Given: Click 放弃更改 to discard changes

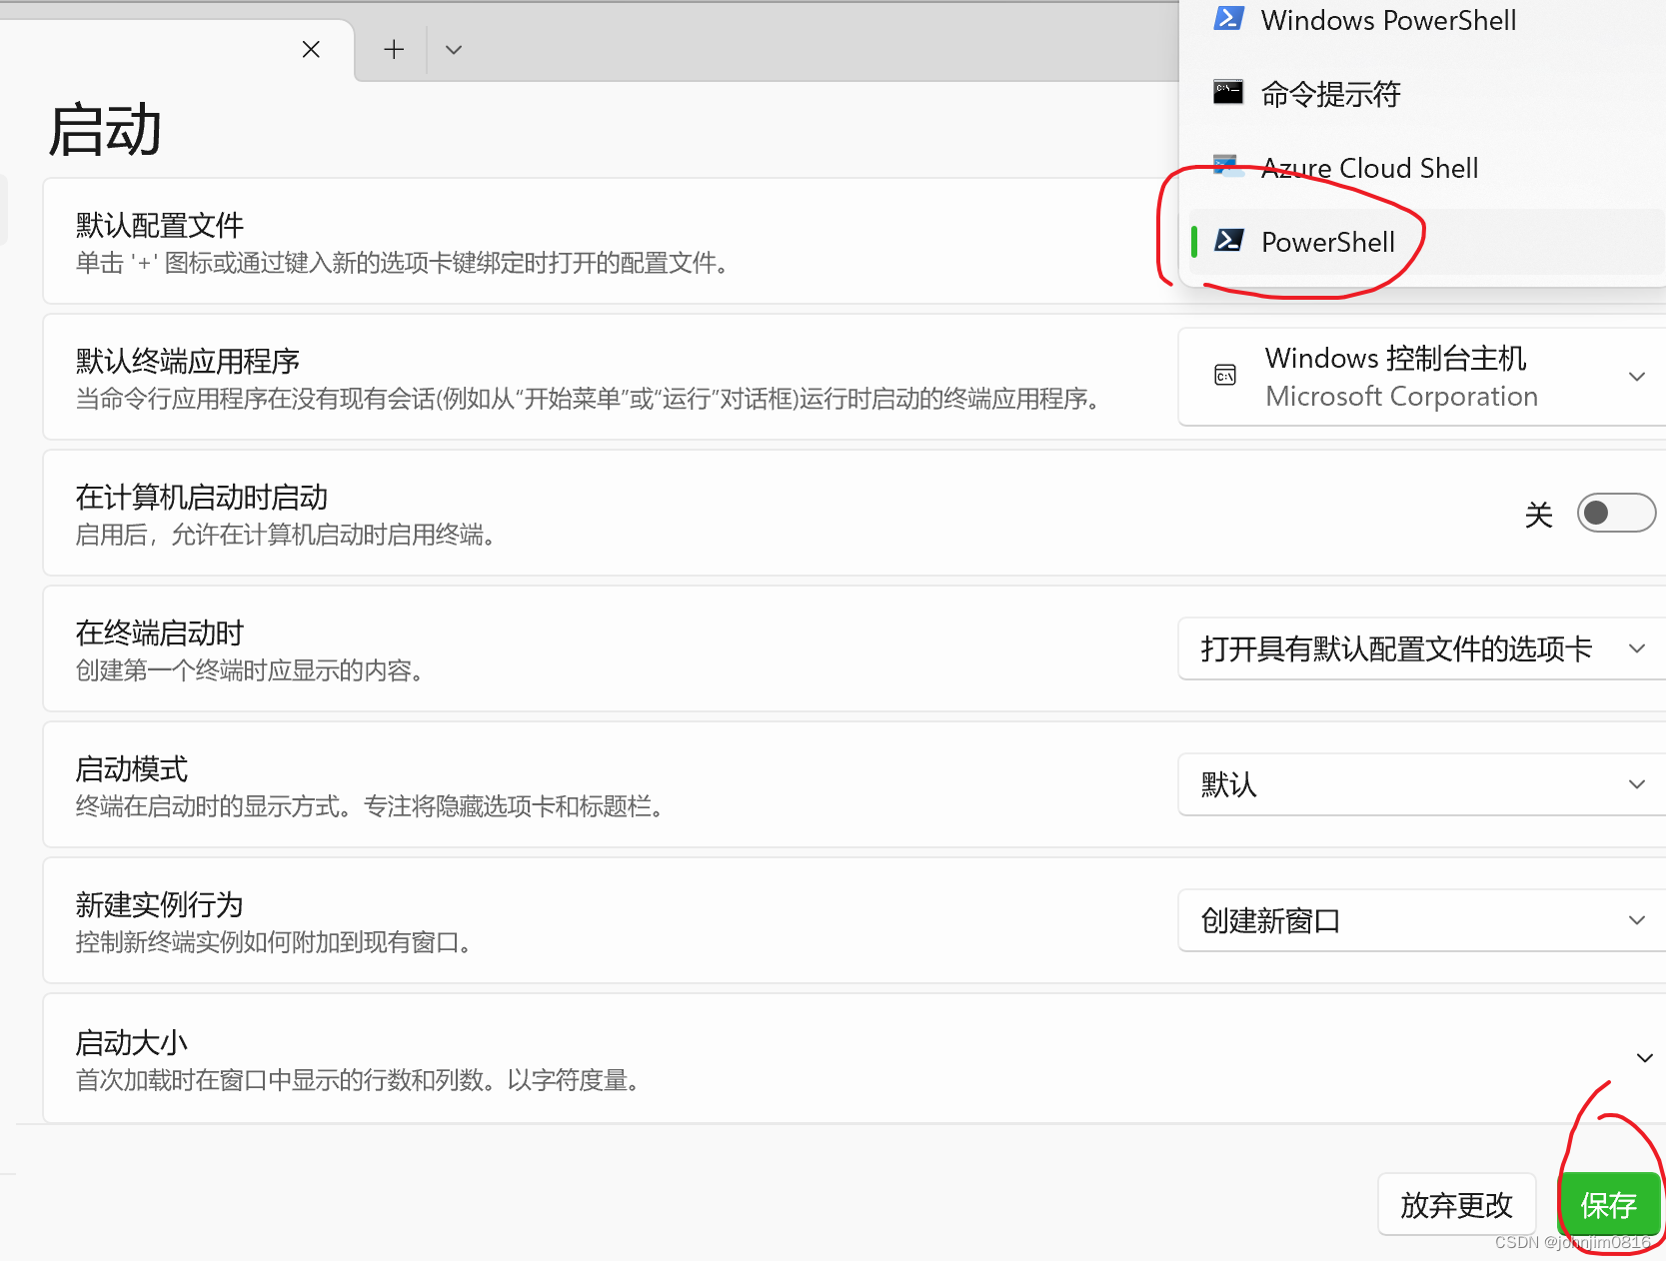Looking at the screenshot, I should click(1456, 1205).
